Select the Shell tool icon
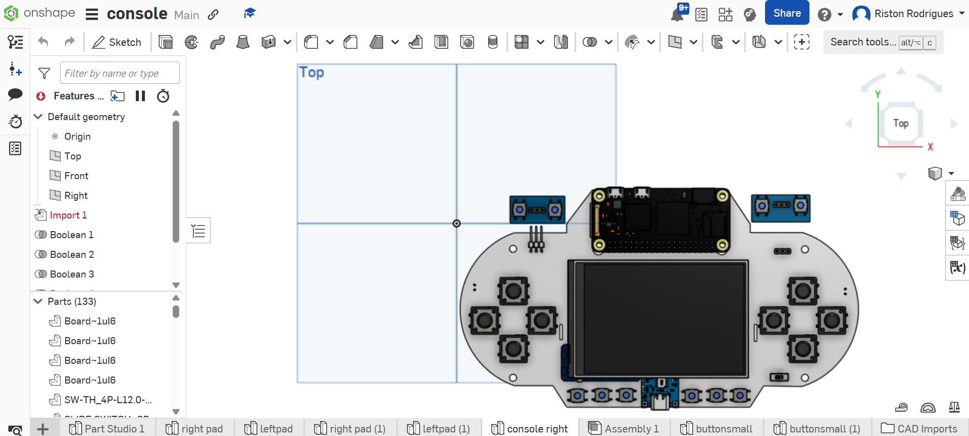Viewport: 969px width, 436px height. (x=441, y=42)
